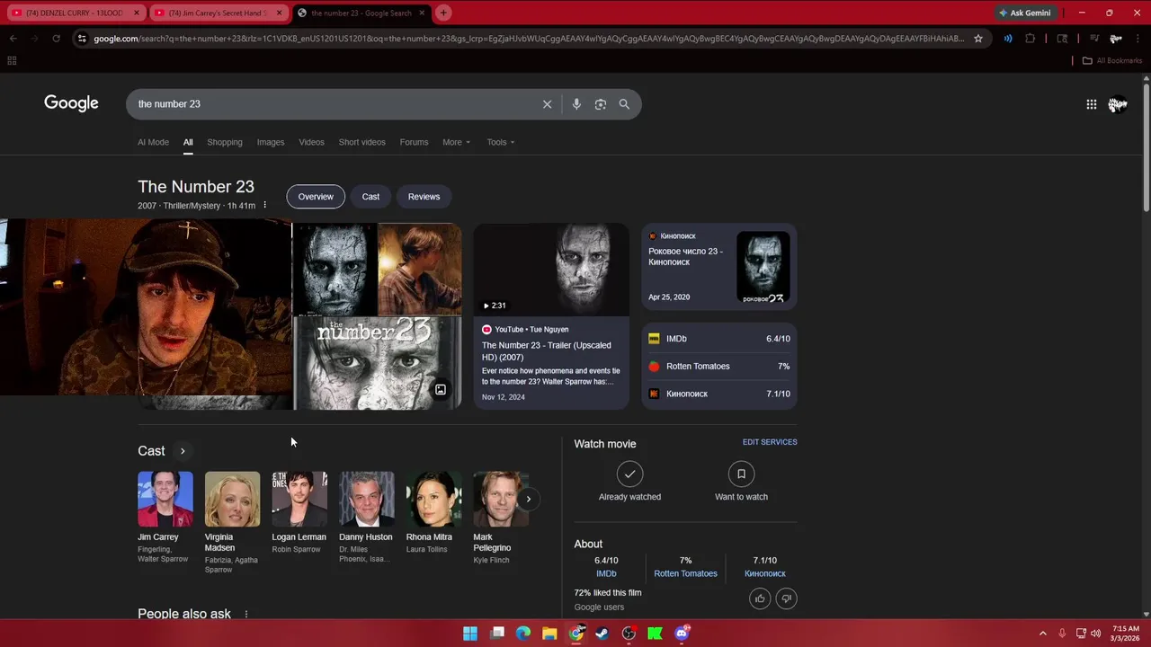Open Microsoft Edge from the taskbar
Image resolution: width=1151 pixels, height=647 pixels.
tap(523, 634)
